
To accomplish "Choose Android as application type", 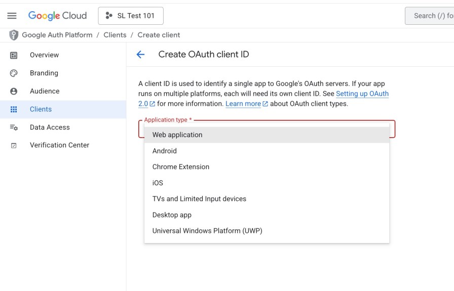I will (165, 151).
